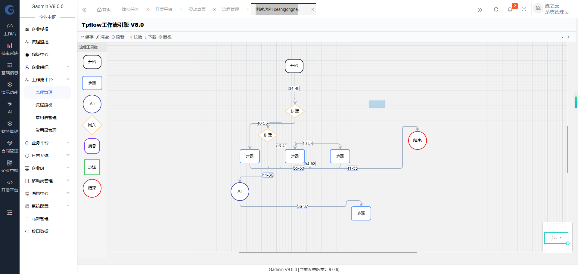Expand the 业务平台 submenu
Image resolution: width=578 pixels, height=274 pixels.
[x=47, y=143]
